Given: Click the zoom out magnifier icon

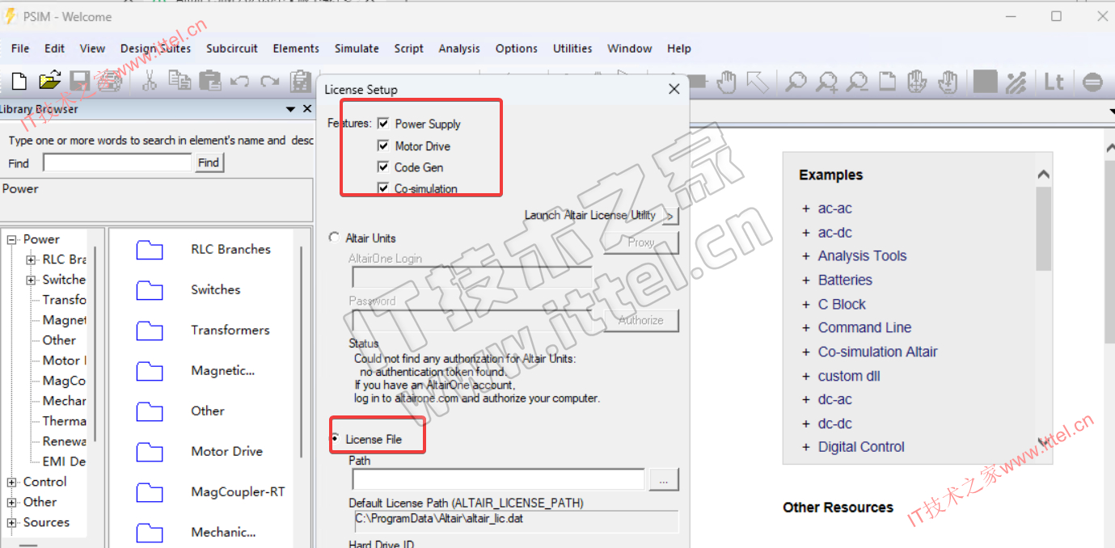Looking at the screenshot, I should click(857, 82).
